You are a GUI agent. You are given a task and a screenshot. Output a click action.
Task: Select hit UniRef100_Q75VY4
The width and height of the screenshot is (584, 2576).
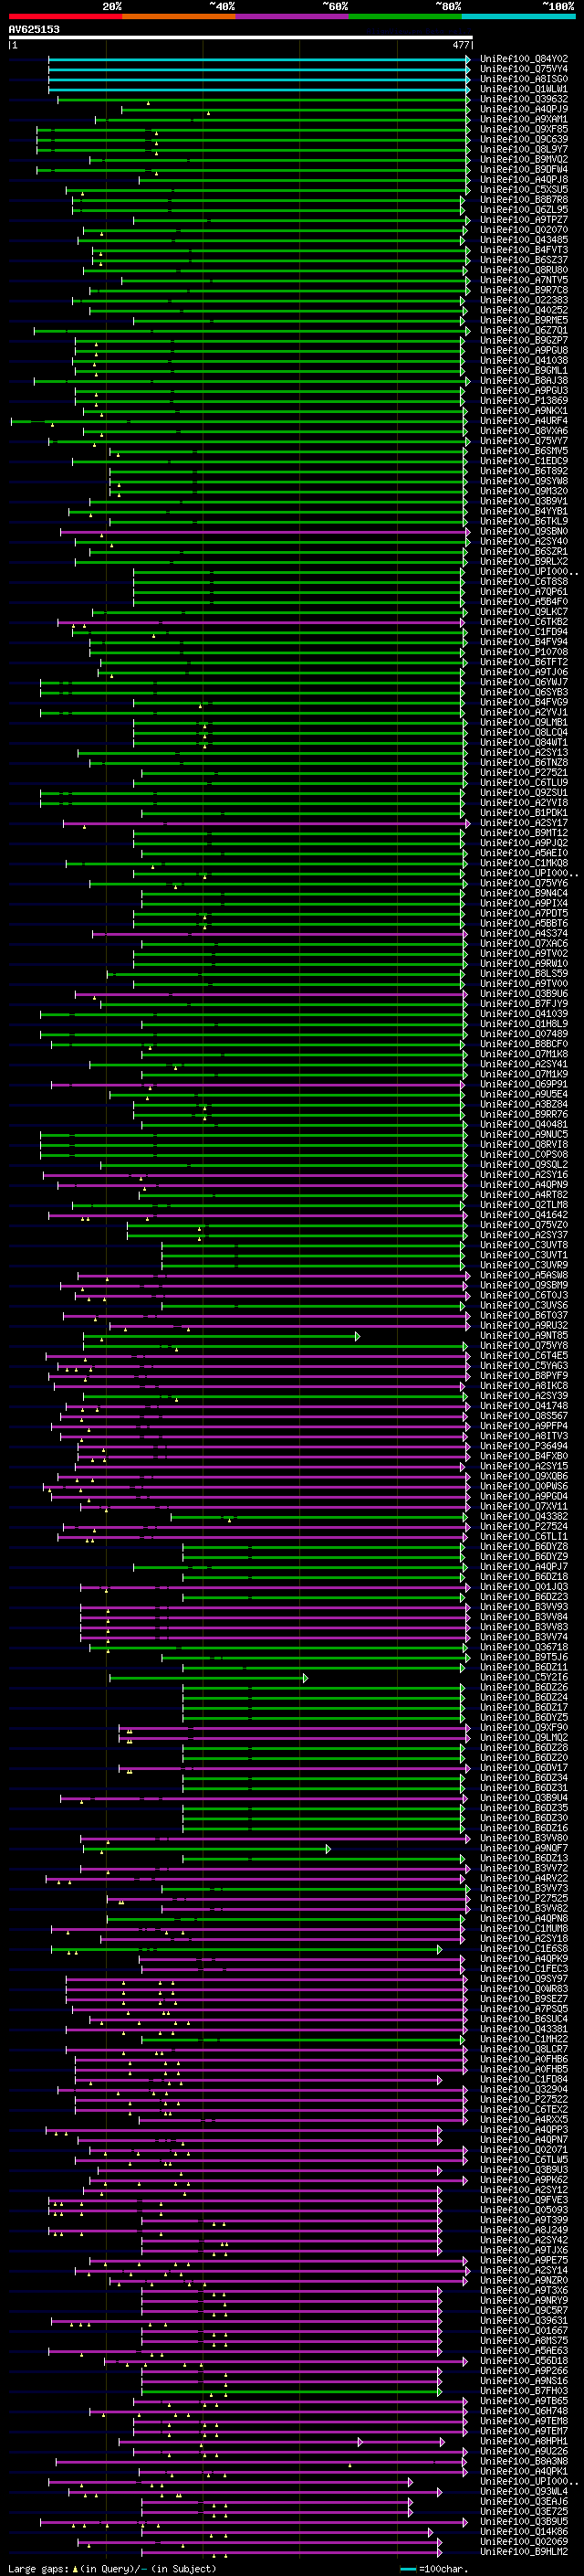click(x=524, y=69)
